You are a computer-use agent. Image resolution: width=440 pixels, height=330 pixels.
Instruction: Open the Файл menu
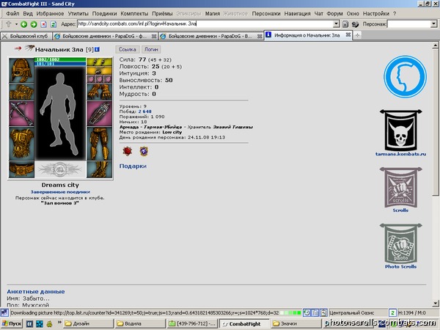pyautogui.click(x=12, y=13)
